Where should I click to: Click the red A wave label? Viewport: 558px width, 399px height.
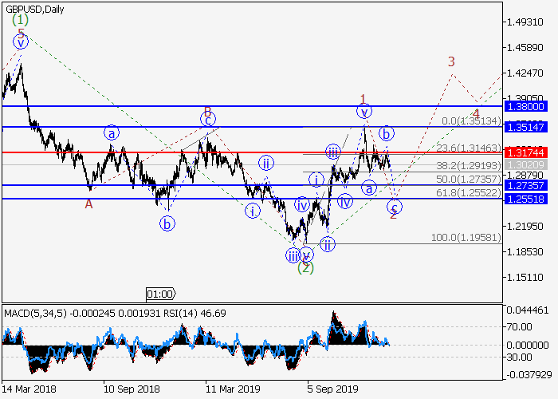tap(89, 203)
